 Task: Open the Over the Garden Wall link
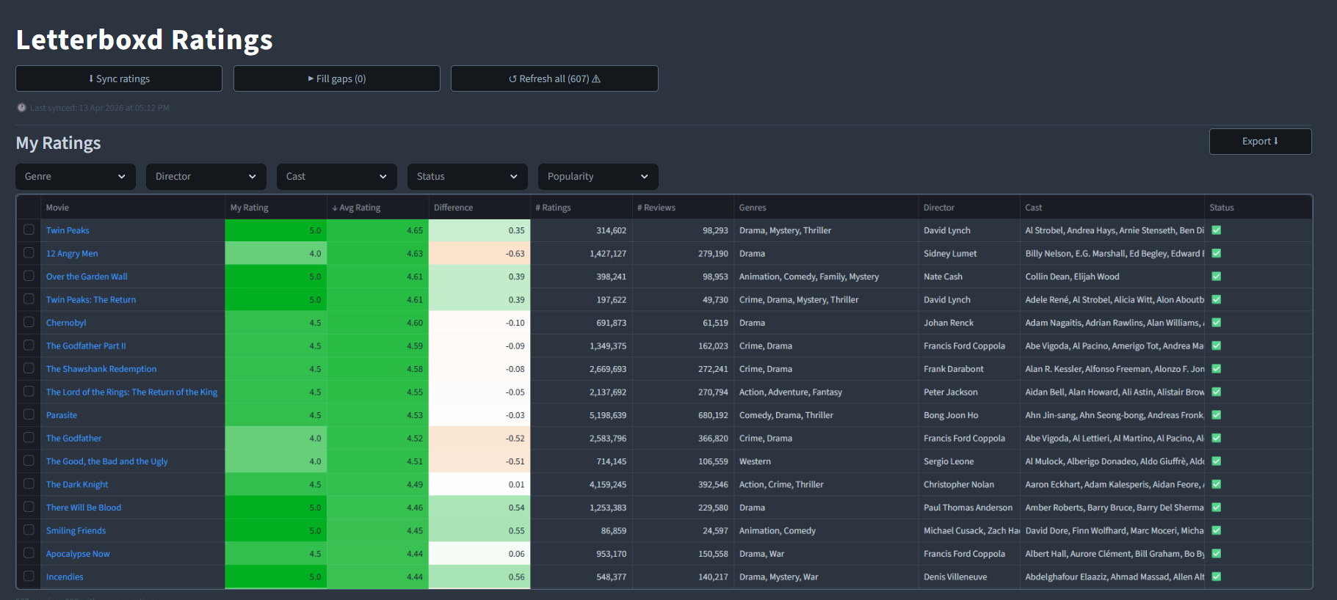(x=87, y=277)
